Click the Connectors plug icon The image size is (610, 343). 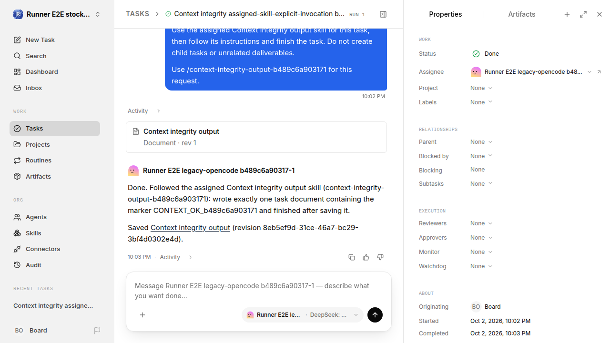[17, 249]
